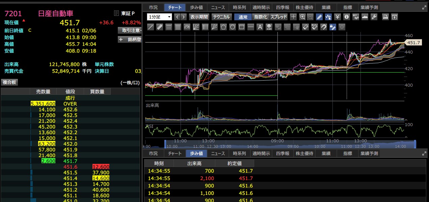Open 指標 tab in tick list panel
The image size is (429, 202).
(x=347, y=153)
